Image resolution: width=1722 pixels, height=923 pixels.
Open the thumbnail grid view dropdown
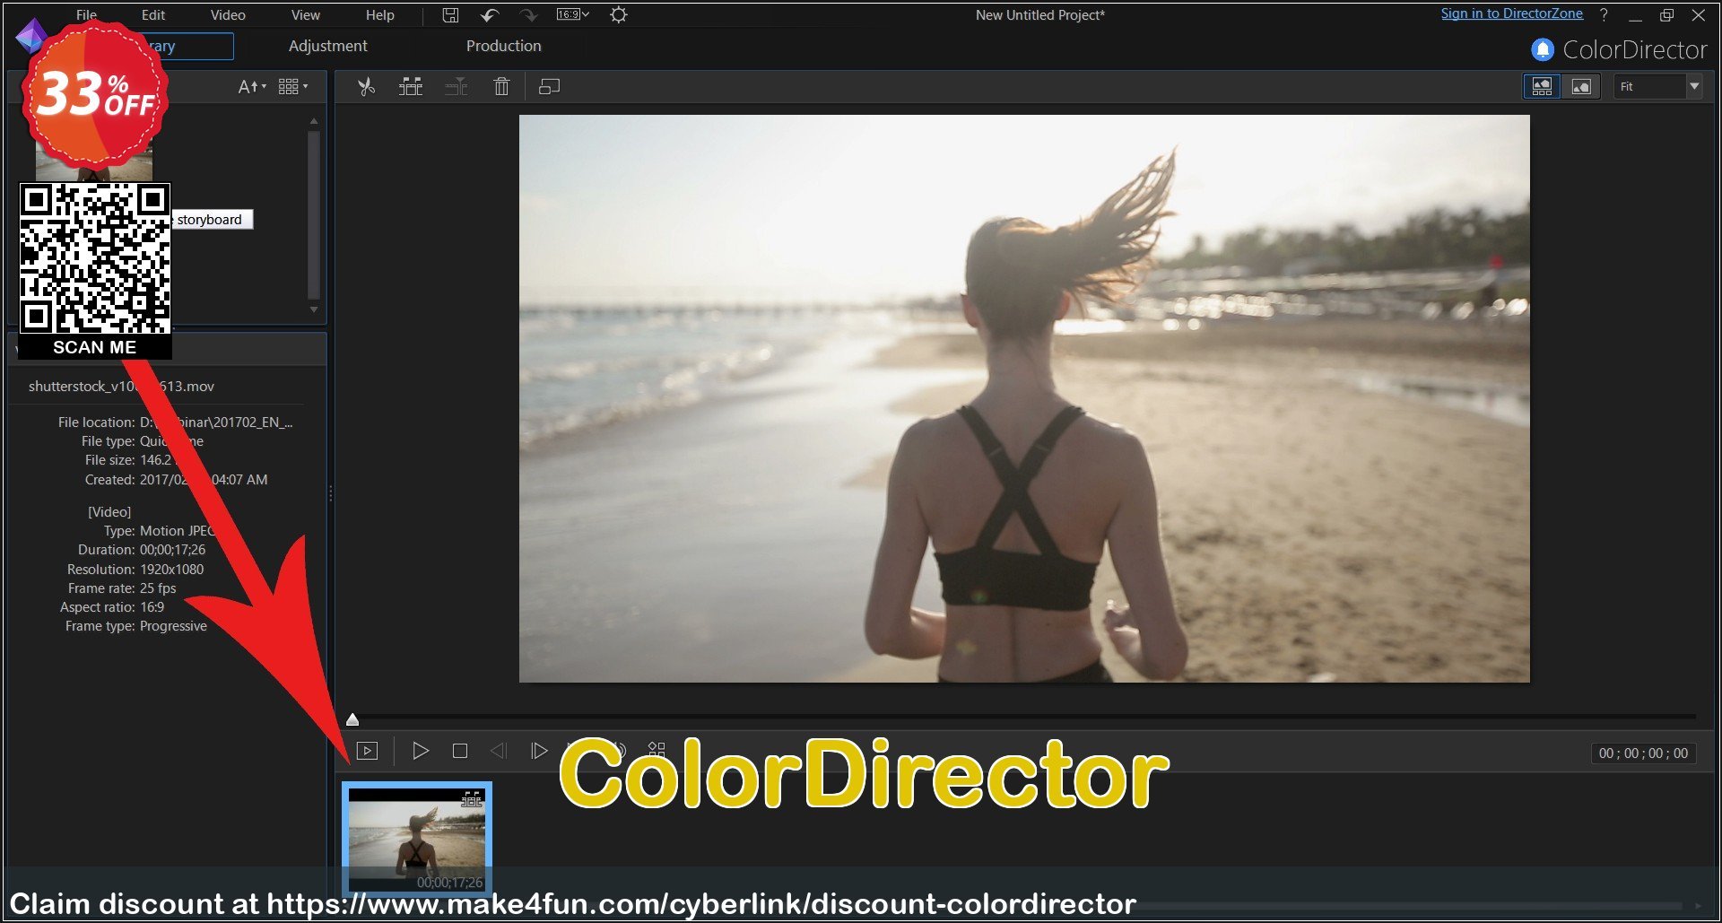pos(292,86)
